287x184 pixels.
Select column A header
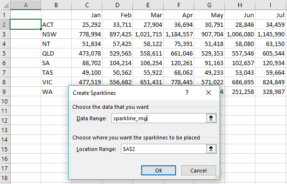[26, 5]
